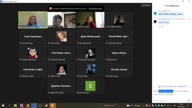This screenshot has width=192, height=108.
Task: Open Viber from the taskbar
Action: tap(22, 106)
